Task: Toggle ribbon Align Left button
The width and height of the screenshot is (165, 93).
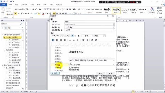Action: (54, 13)
